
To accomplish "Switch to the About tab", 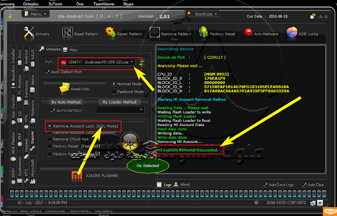I will coord(182,184).
